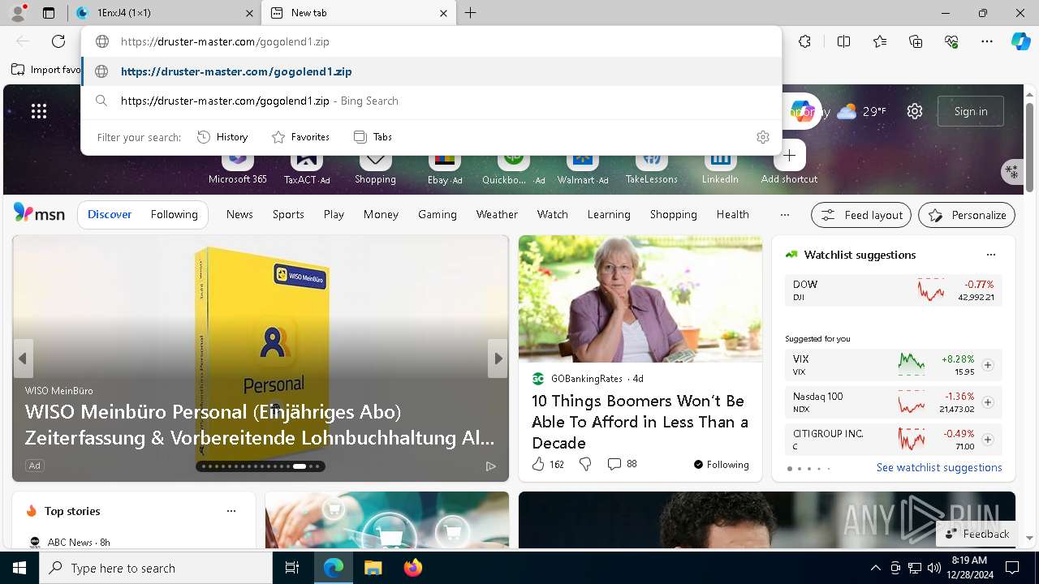The image size is (1039, 584).
Task: Filter search by Favorites
Action: click(300, 137)
